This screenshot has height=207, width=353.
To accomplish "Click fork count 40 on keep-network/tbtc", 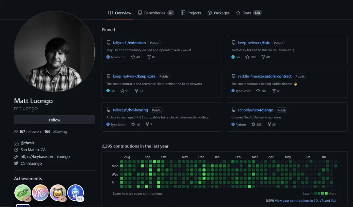I will tap(266, 57).
